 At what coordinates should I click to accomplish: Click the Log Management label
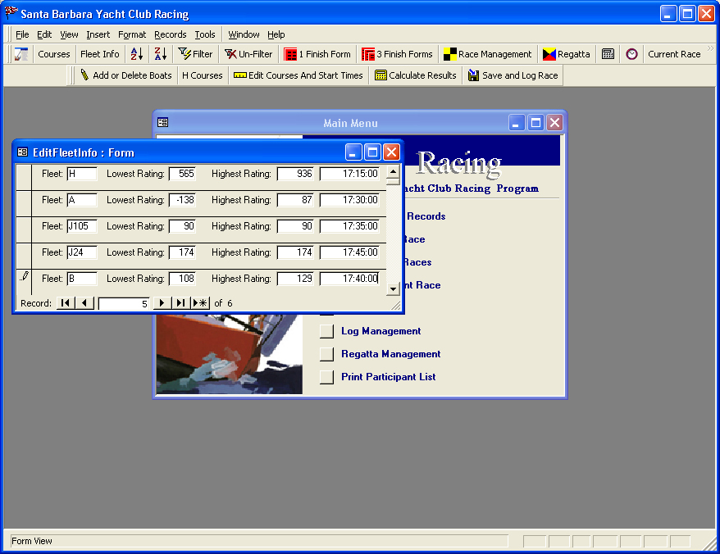[381, 331]
